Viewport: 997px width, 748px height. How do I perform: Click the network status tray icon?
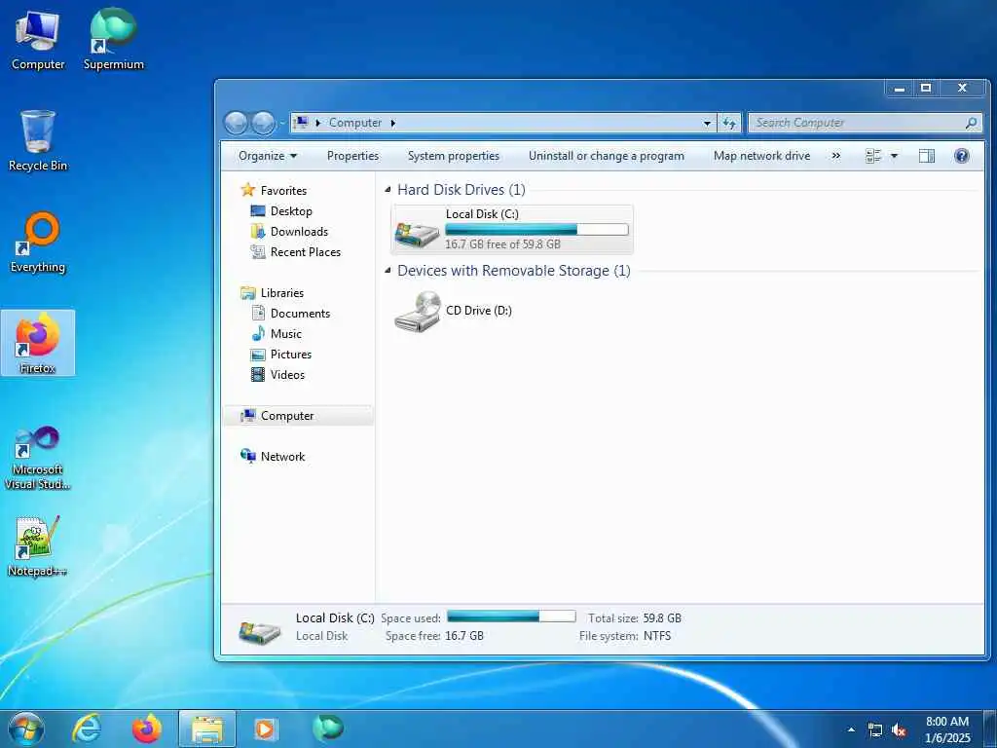pyautogui.click(x=875, y=730)
